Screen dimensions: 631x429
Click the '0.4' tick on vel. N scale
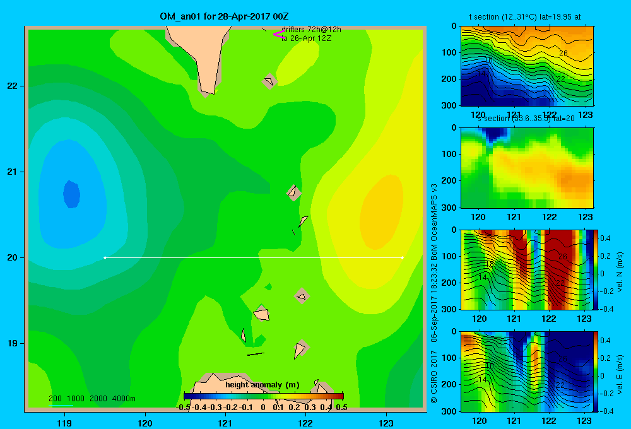605,238
